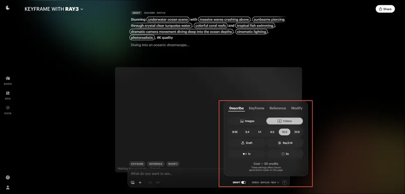Select Videos output type
This screenshot has width=405, height=194.
tap(284, 121)
